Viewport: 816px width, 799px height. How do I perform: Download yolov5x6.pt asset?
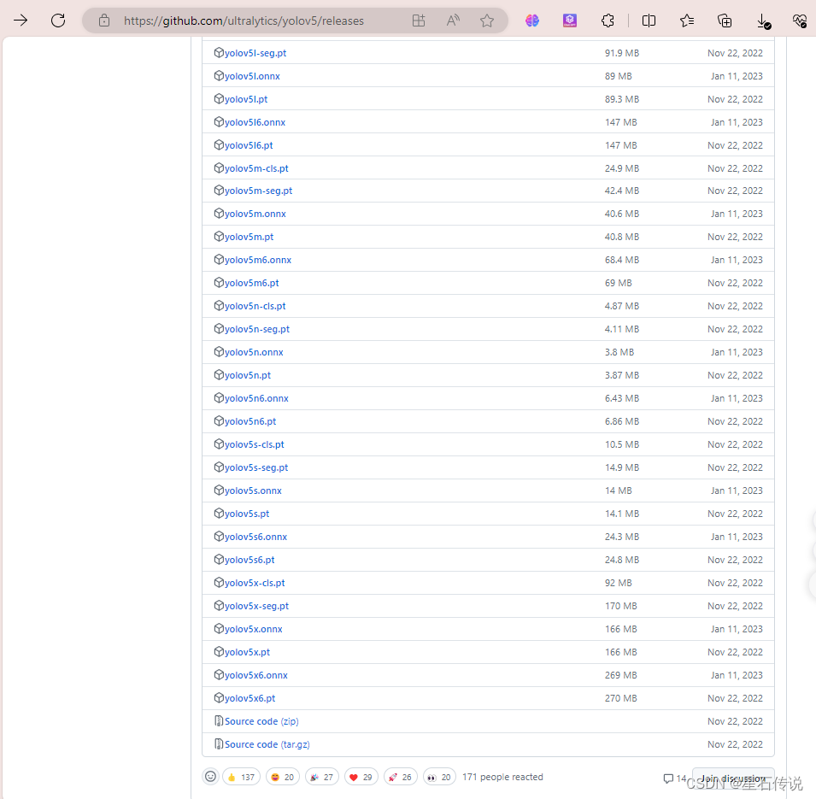[249, 698]
